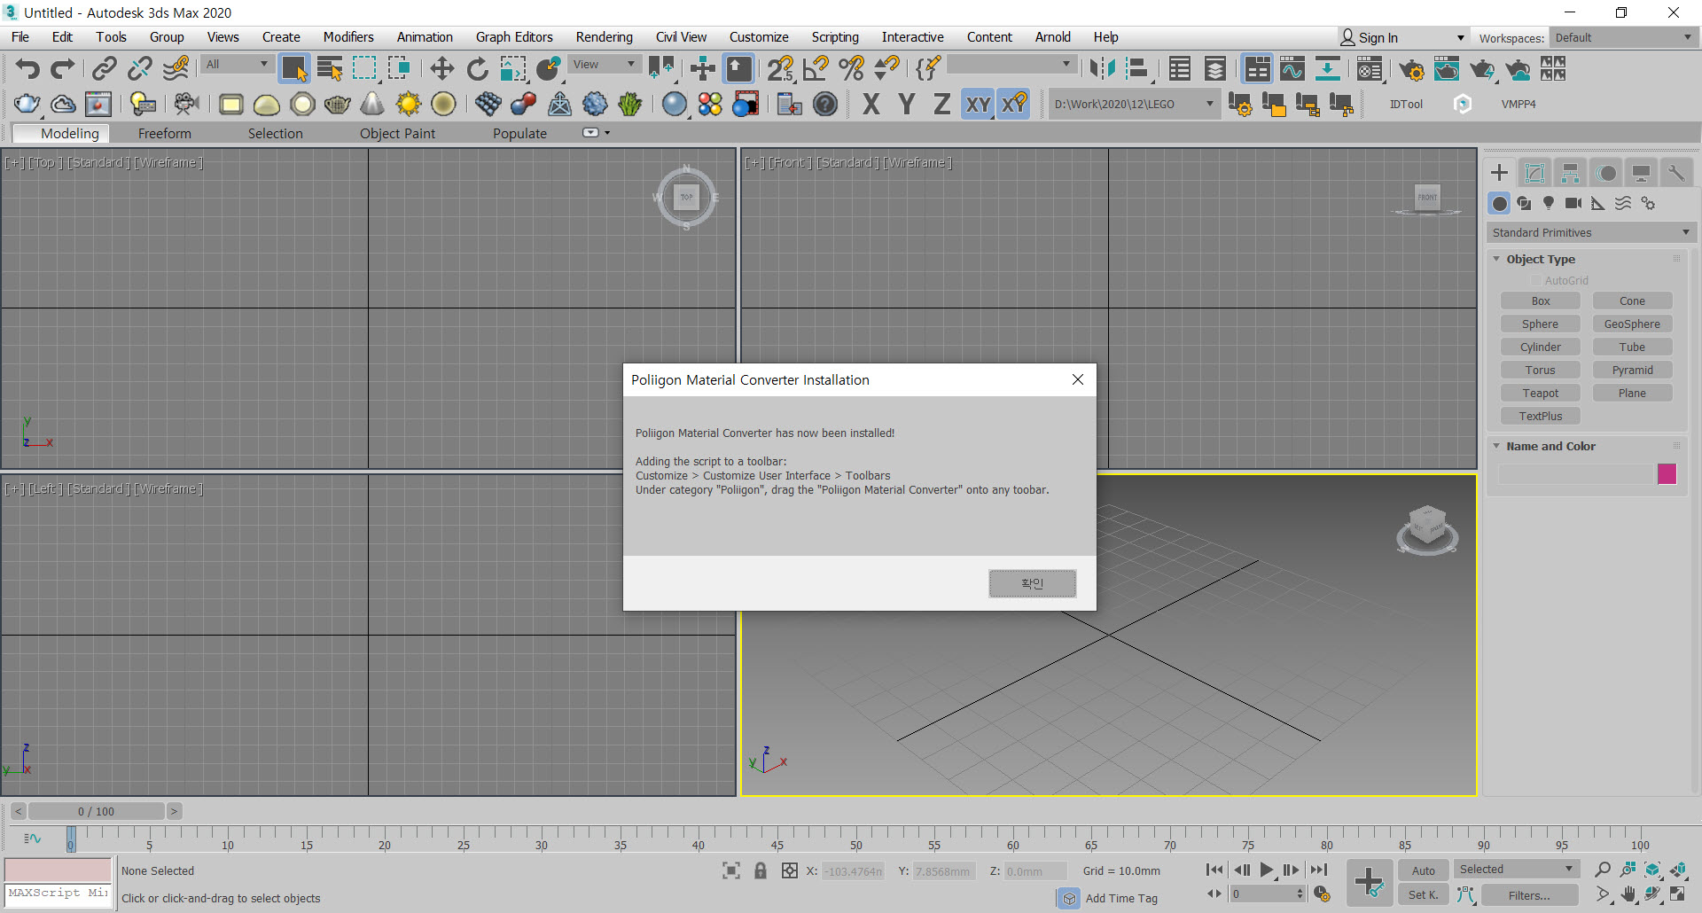The image size is (1702, 913).
Task: Open the Standard Primitives dropdown
Action: (x=1590, y=232)
